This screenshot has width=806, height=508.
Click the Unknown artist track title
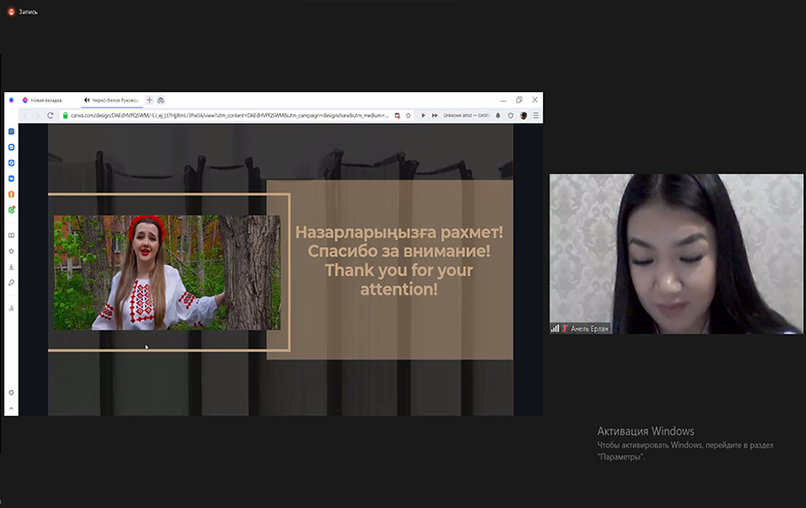point(466,116)
